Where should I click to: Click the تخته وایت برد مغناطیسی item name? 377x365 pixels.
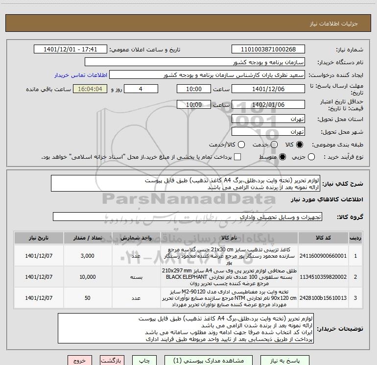click(229, 298)
